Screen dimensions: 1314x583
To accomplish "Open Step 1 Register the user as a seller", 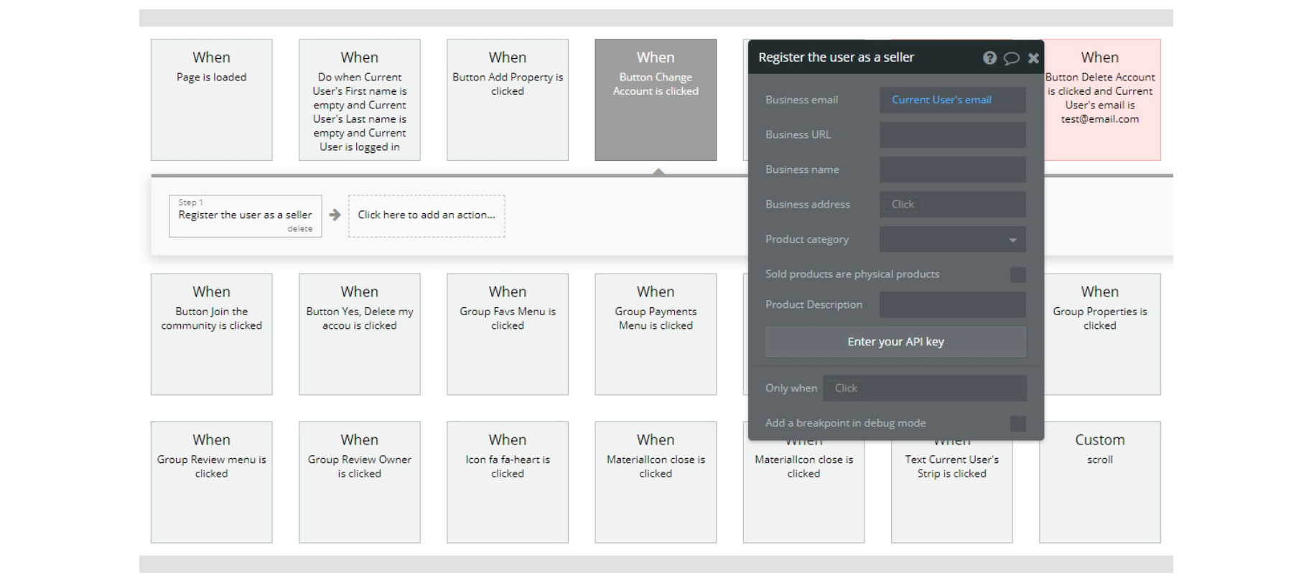I will [x=245, y=215].
